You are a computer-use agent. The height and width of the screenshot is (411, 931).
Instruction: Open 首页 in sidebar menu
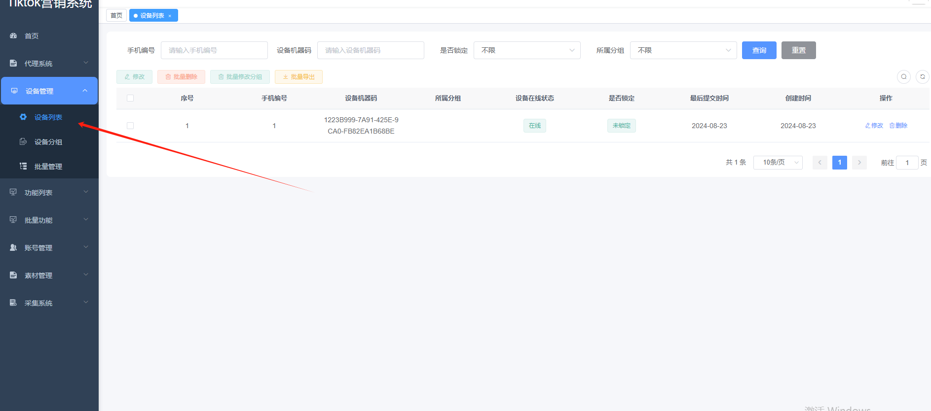(x=49, y=36)
